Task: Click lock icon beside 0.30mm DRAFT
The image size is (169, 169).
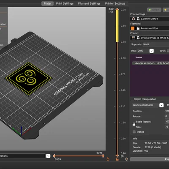Action: click(x=138, y=19)
